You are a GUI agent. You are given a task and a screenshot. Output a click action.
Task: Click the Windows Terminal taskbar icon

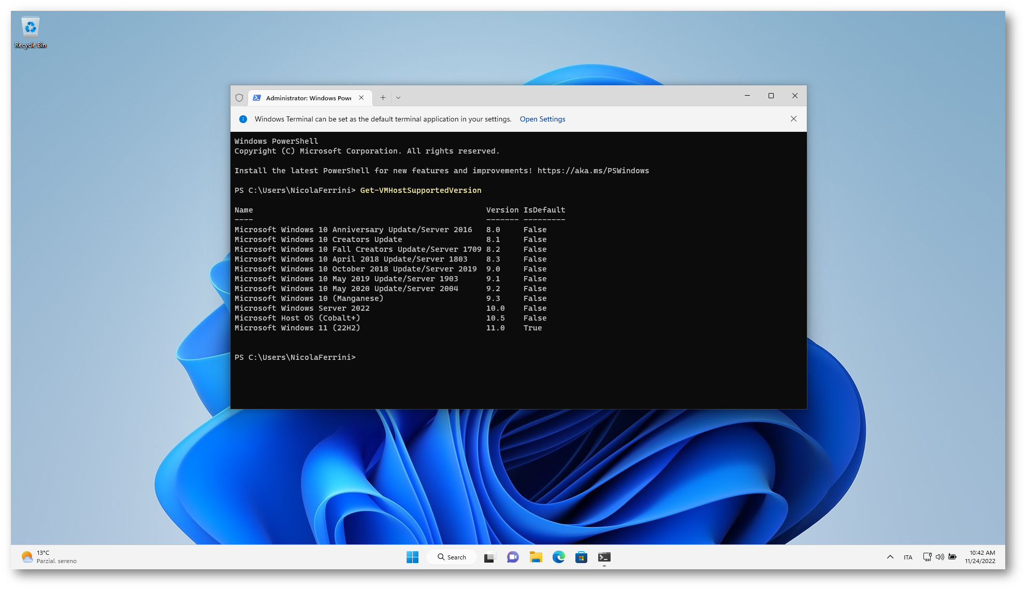point(604,557)
